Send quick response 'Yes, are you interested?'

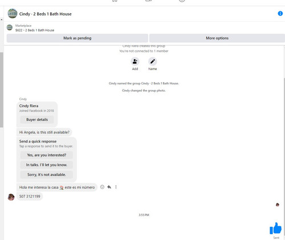tap(47, 155)
